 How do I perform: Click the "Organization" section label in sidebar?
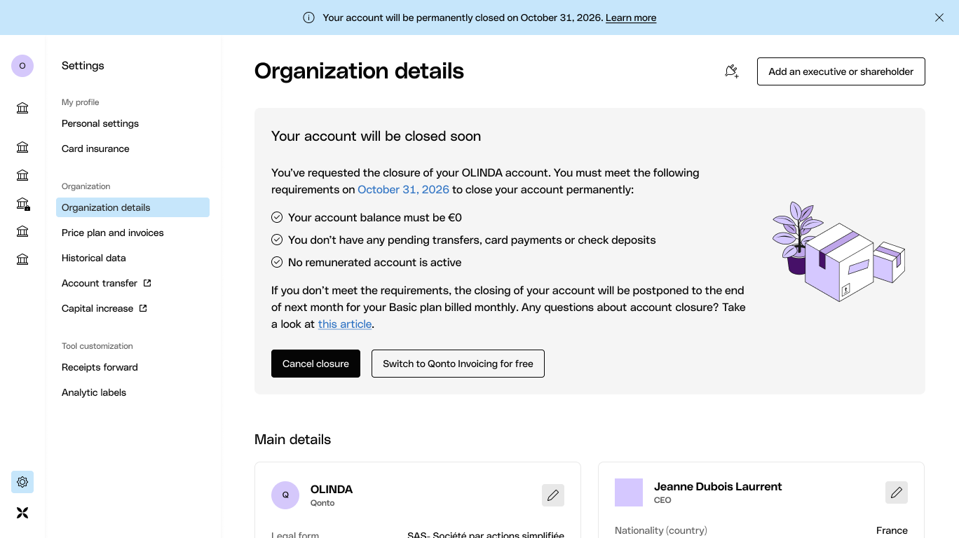click(86, 186)
